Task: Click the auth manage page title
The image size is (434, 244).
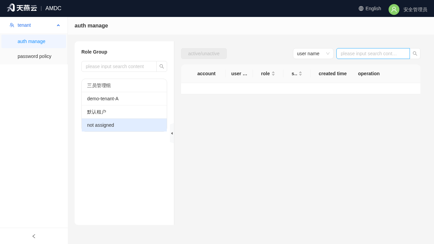Action: pyautogui.click(x=91, y=26)
